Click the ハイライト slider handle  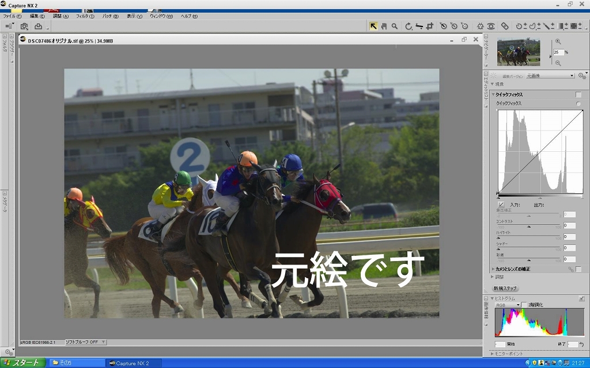tap(498, 238)
